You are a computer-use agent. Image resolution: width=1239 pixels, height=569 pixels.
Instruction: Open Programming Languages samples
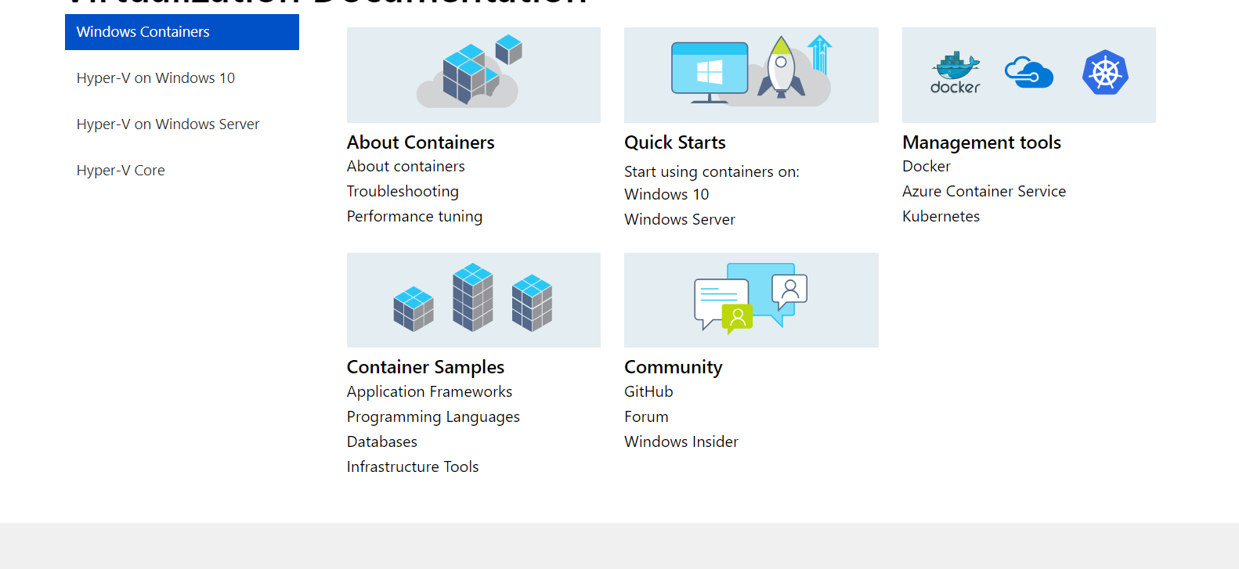(433, 417)
